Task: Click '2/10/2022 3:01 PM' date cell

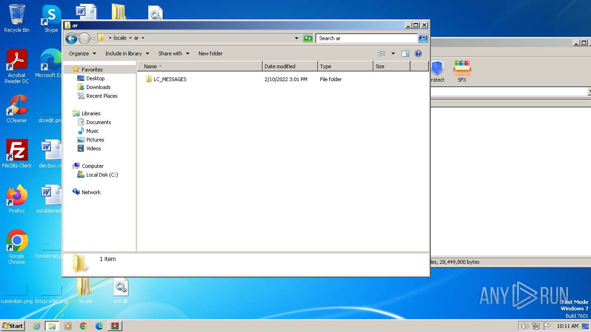Action: (x=286, y=79)
